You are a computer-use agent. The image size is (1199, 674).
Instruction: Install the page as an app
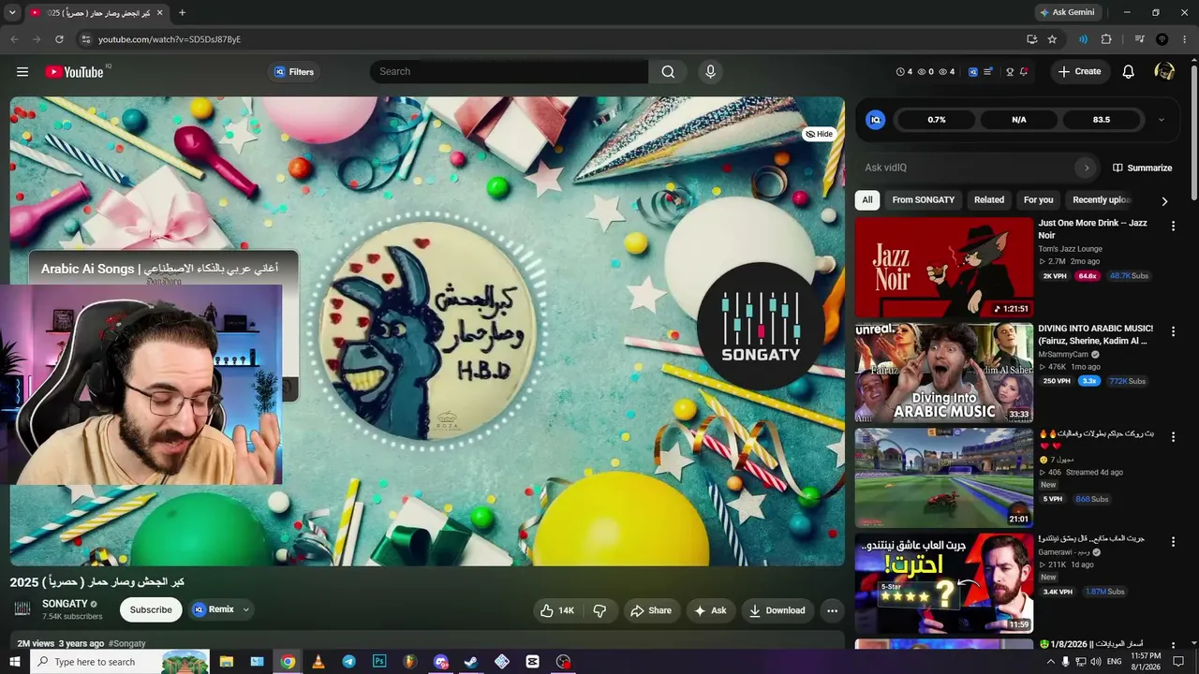click(1031, 39)
